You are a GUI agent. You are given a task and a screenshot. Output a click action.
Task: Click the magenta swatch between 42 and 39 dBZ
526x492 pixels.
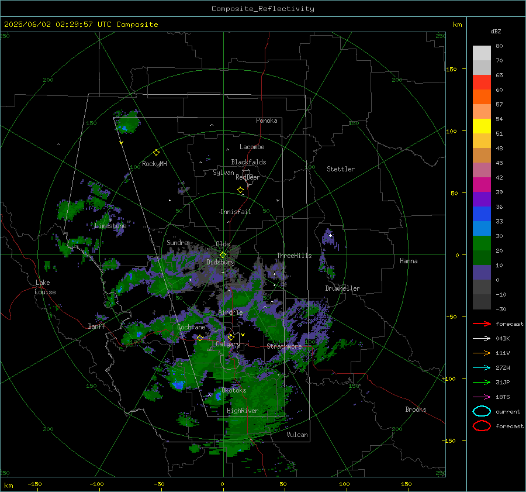482,185
